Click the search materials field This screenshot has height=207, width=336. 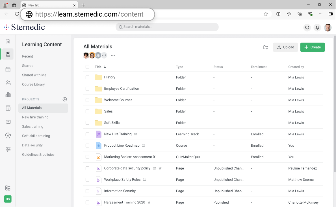[167, 27]
